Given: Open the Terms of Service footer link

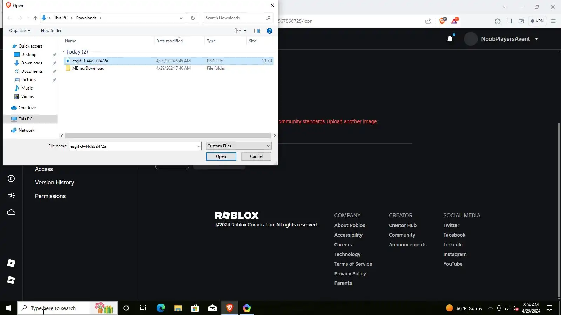Looking at the screenshot, I should tap(353, 264).
